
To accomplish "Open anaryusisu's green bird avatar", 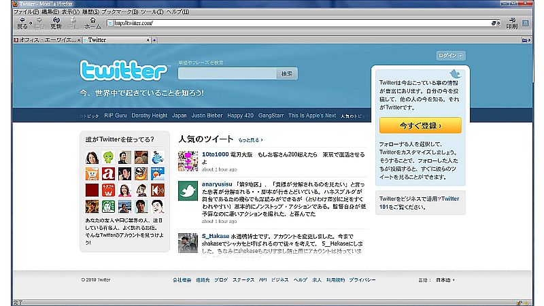I will point(188,192).
